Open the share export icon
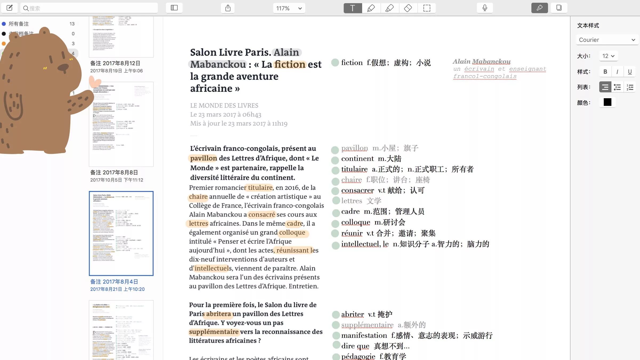Image resolution: width=640 pixels, height=360 pixels. [x=228, y=8]
